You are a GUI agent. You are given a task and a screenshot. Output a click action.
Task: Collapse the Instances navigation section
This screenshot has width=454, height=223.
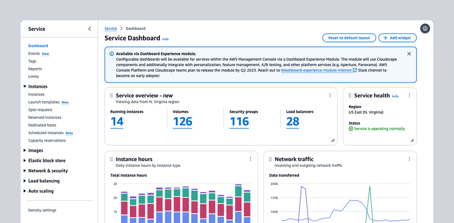24,87
